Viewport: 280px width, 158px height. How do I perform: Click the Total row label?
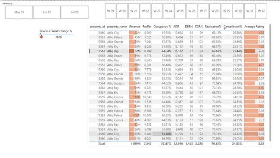coord(101,143)
